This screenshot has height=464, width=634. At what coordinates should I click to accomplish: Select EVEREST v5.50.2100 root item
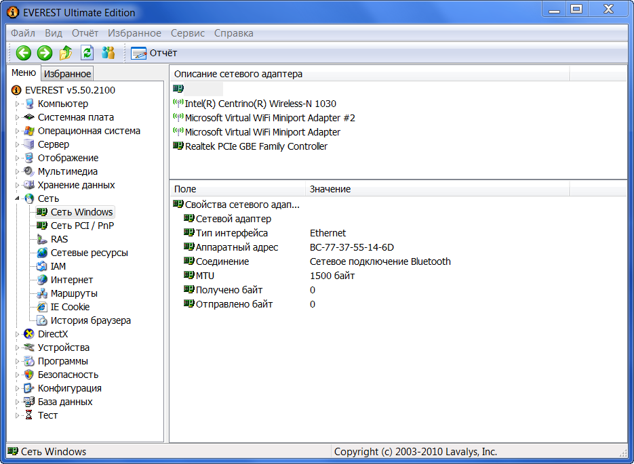(x=70, y=90)
